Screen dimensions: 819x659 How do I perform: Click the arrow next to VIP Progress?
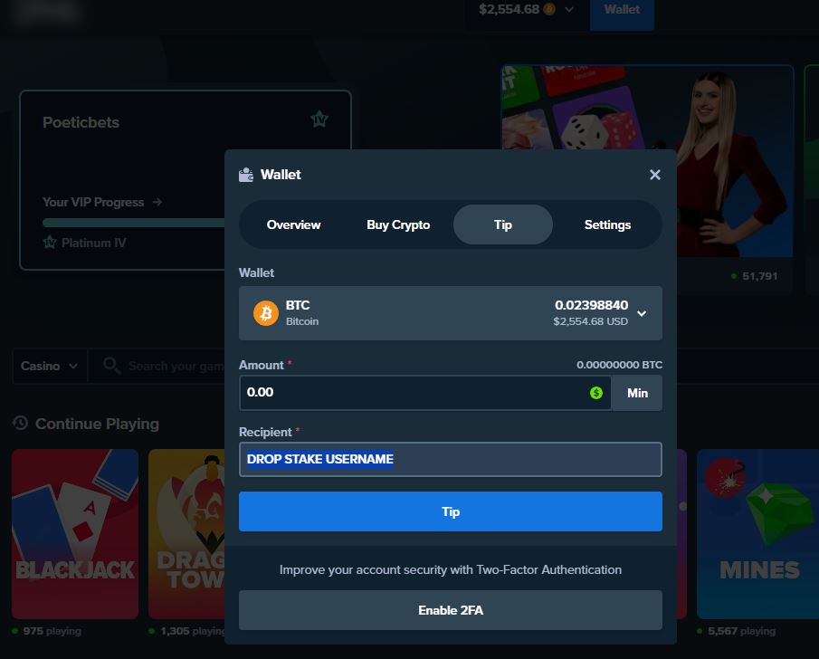(157, 202)
